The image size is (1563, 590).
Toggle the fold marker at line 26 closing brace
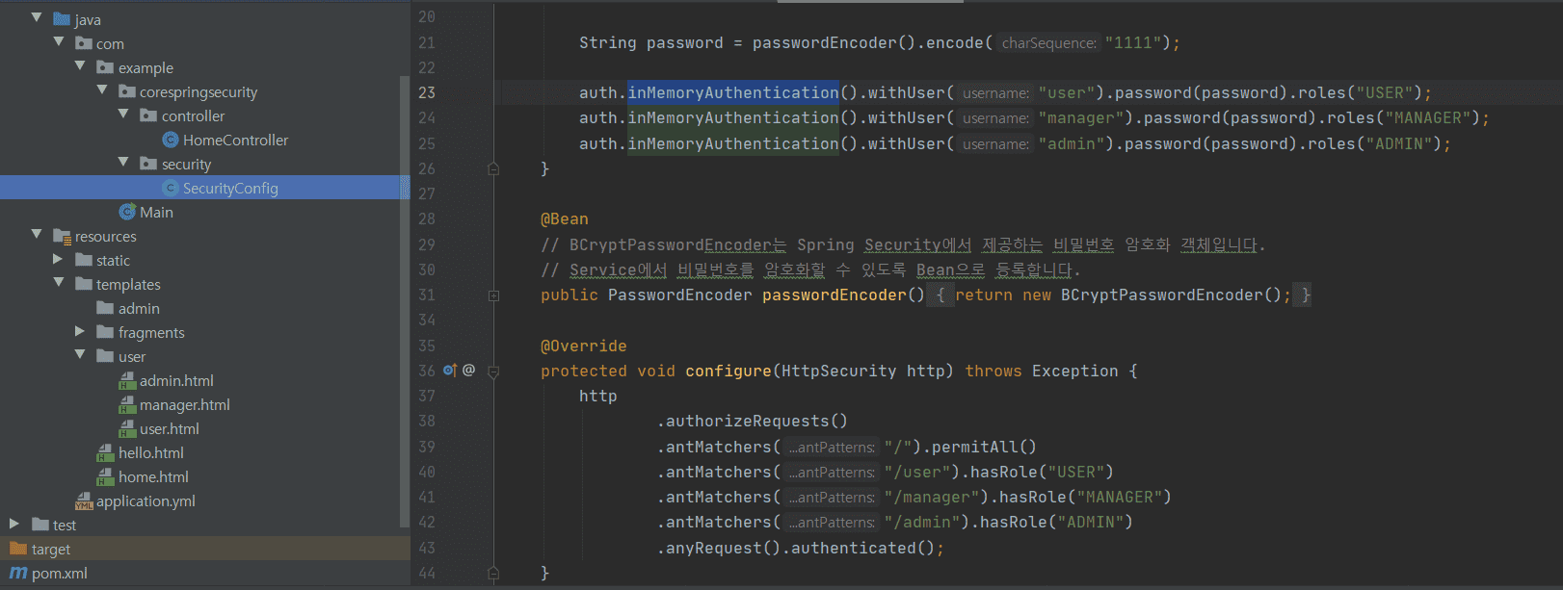click(x=493, y=169)
